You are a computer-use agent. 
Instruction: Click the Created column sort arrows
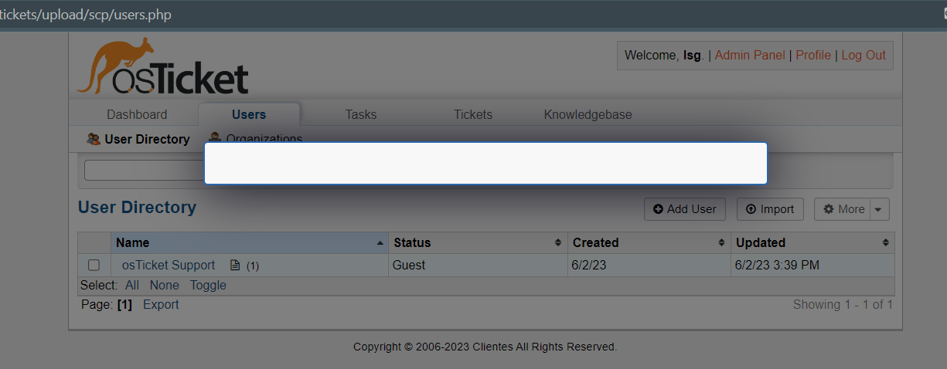721,243
